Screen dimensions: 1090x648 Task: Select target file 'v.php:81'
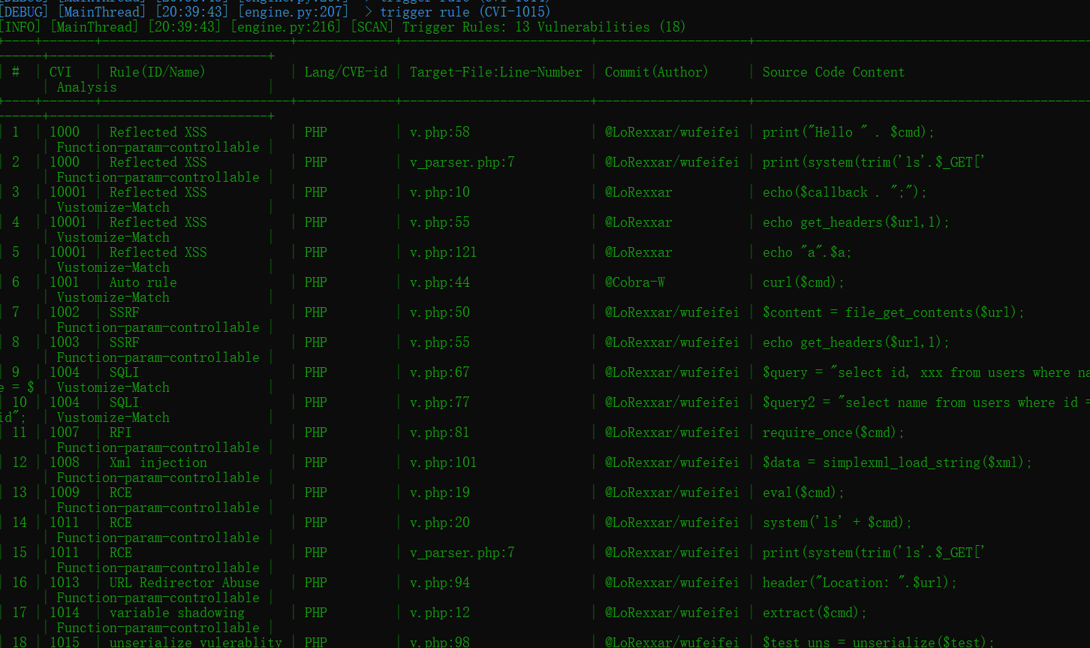coord(440,433)
